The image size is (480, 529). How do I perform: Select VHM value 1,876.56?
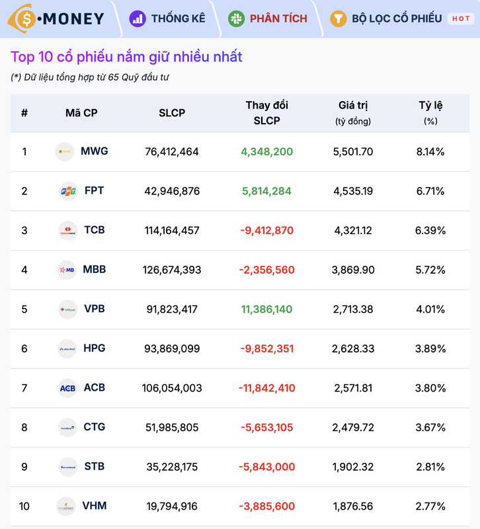pos(353,507)
